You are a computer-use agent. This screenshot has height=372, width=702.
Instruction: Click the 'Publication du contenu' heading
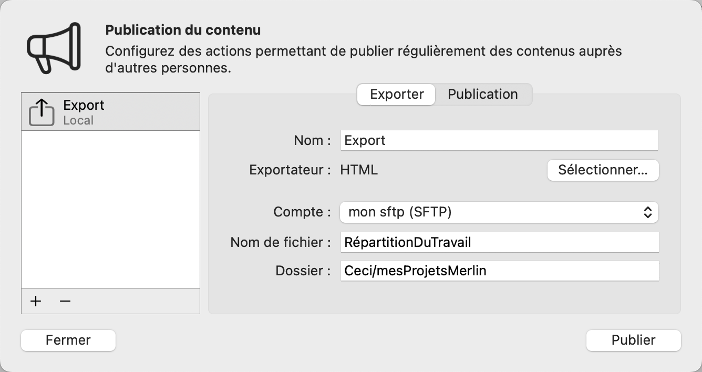click(183, 30)
